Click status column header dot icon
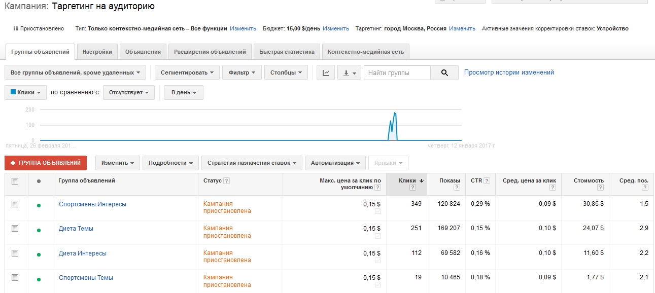 pos(39,181)
